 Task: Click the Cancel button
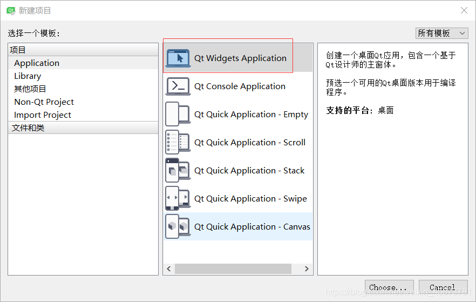443,287
